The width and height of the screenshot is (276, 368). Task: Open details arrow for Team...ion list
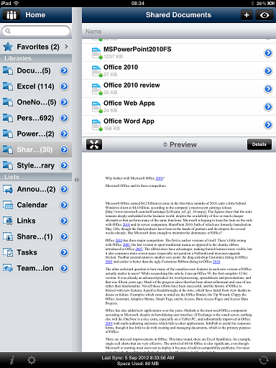[x=64, y=268]
